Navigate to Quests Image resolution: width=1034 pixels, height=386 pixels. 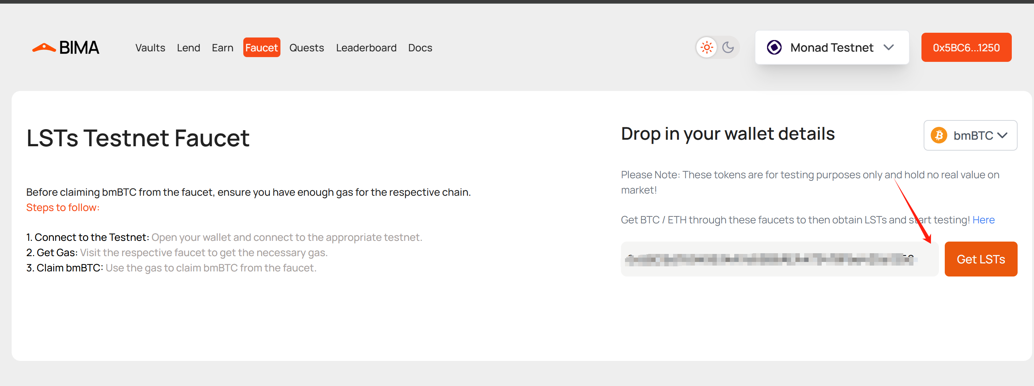tap(306, 48)
